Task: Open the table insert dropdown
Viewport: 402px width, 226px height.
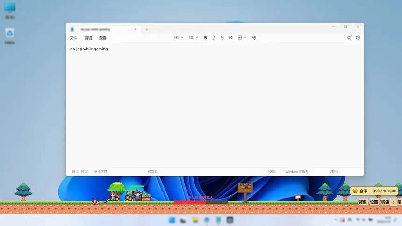Action: click(x=241, y=38)
